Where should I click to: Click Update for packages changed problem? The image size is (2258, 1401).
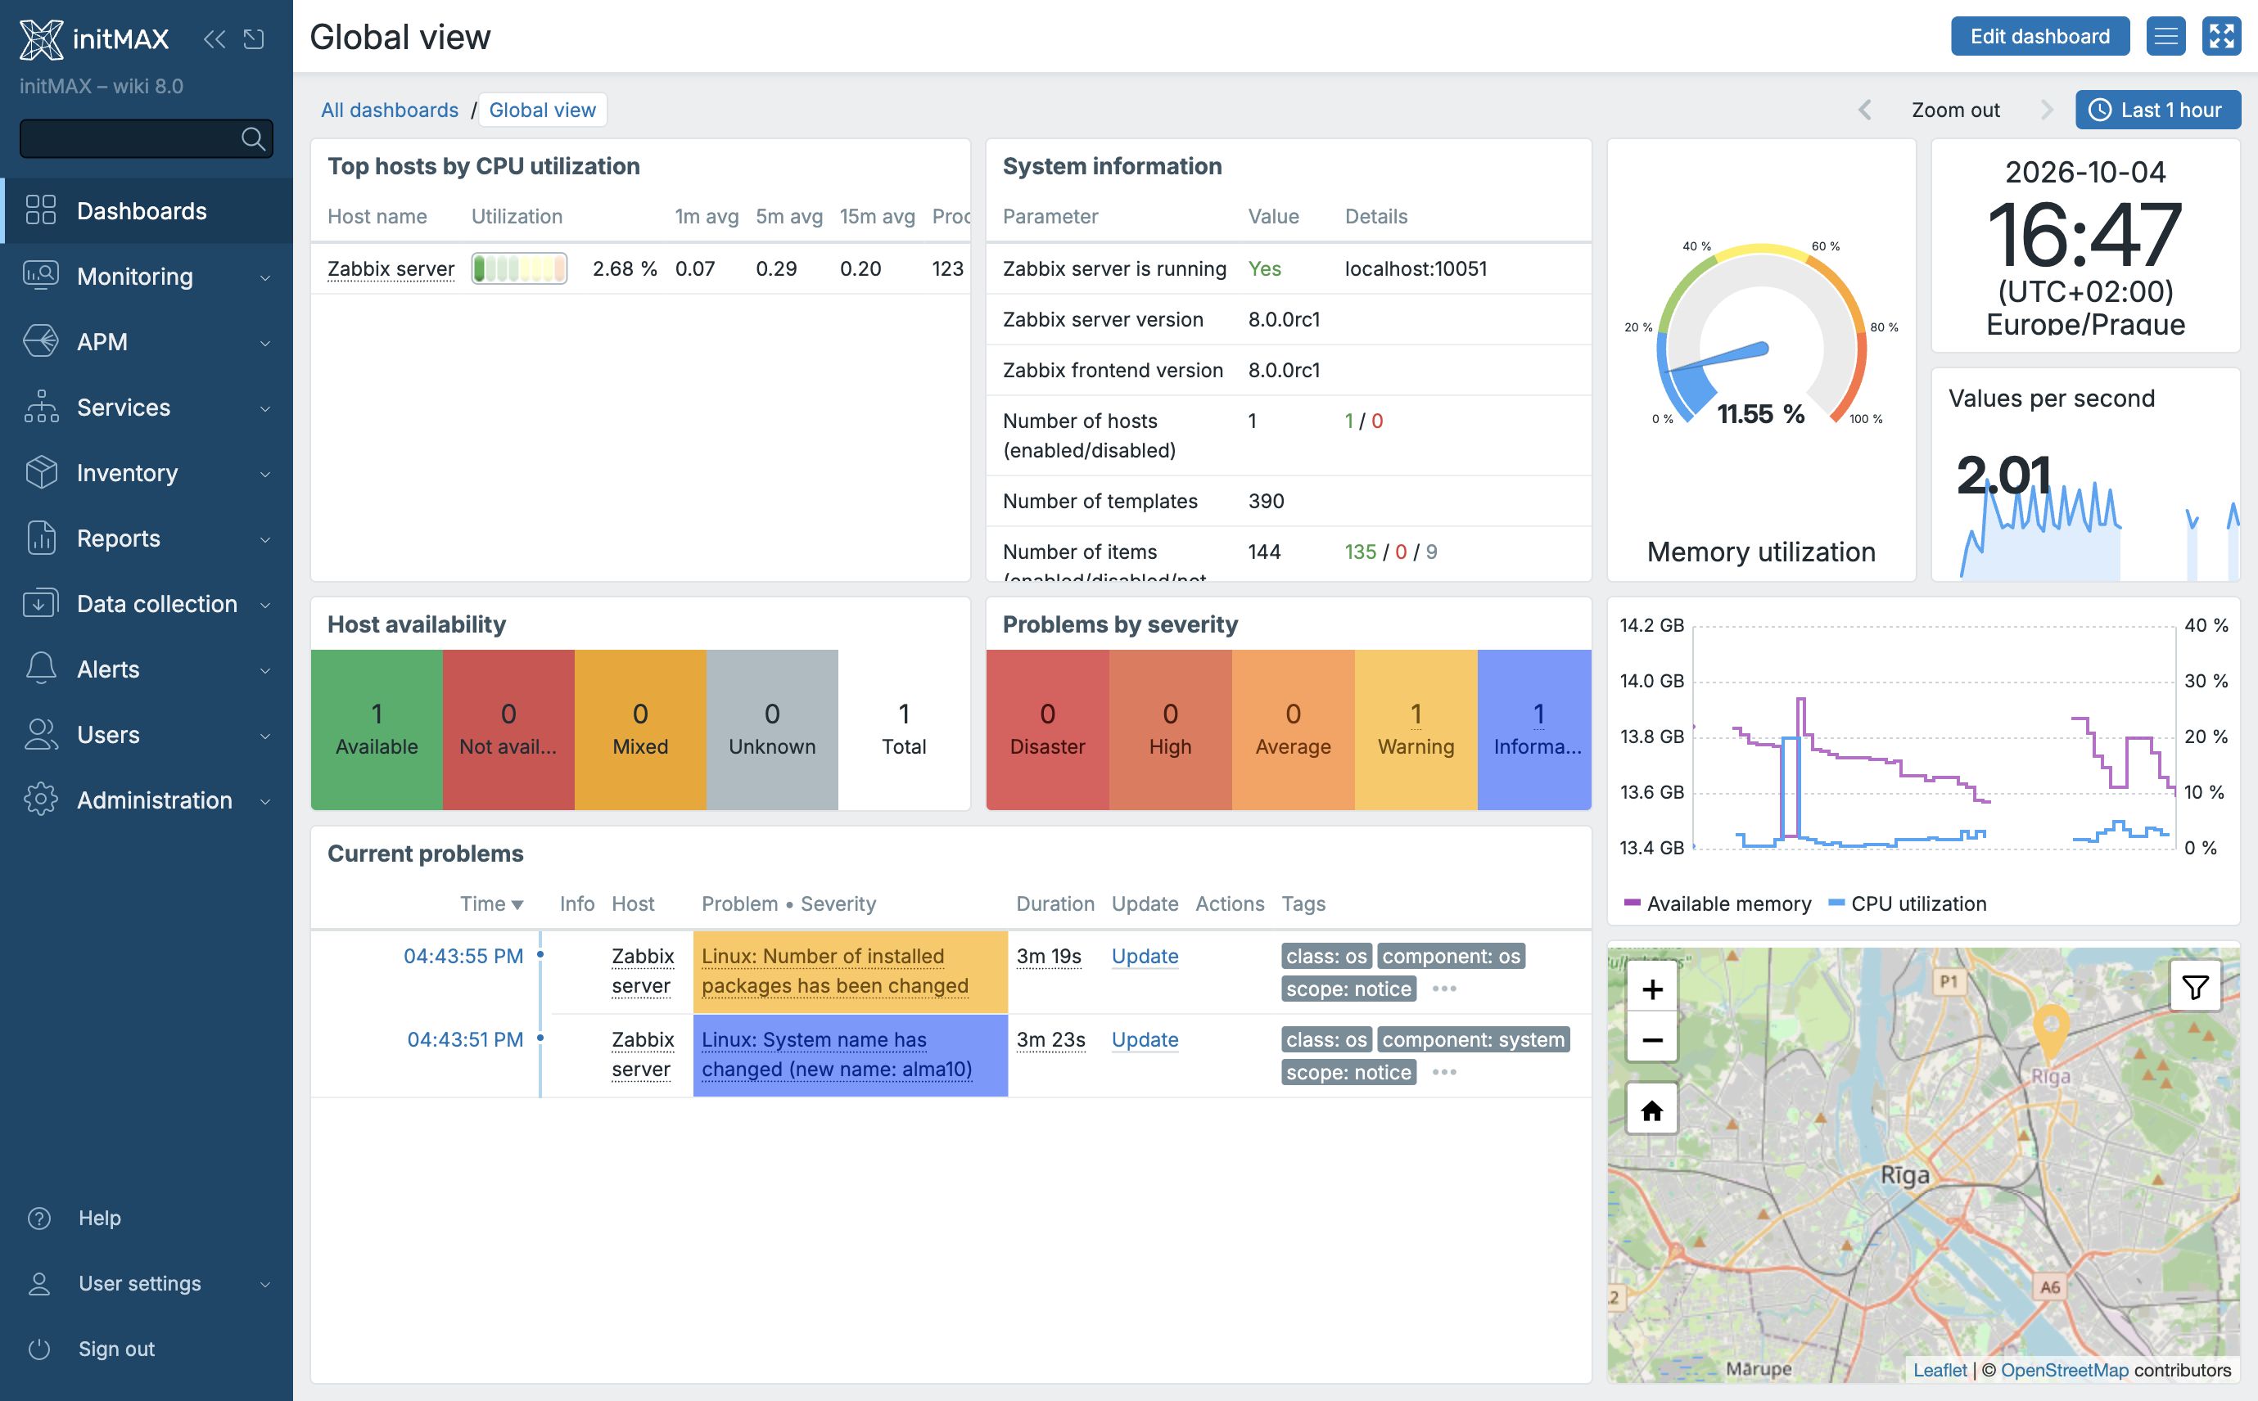tap(1145, 957)
